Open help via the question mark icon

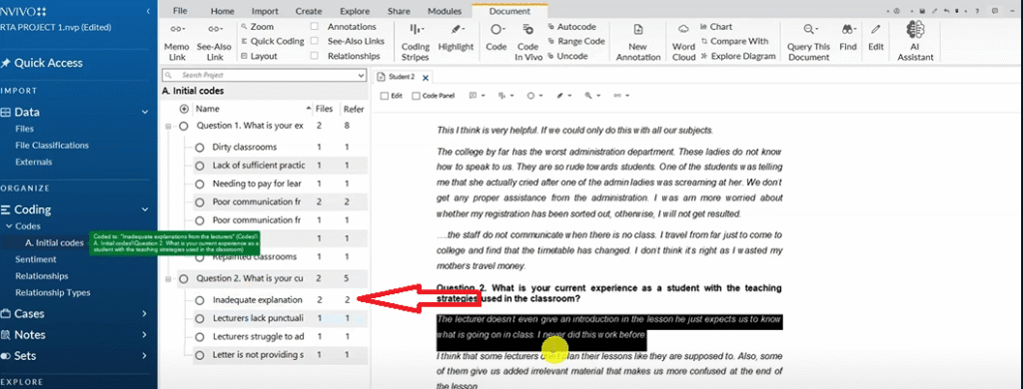(976, 11)
